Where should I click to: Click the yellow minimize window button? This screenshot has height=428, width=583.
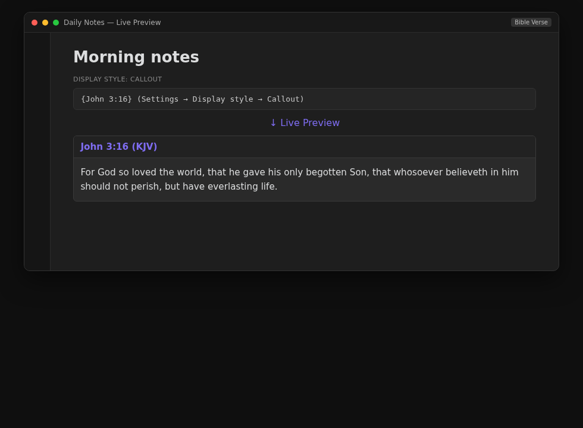click(x=45, y=23)
